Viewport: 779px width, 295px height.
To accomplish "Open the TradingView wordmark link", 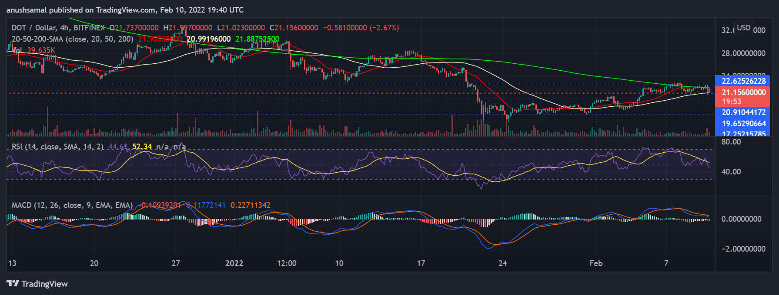I will click(x=44, y=284).
